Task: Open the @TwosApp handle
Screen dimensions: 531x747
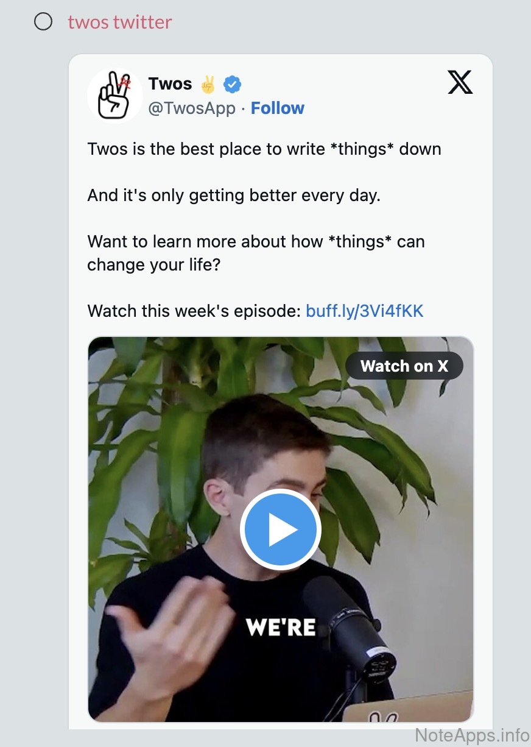Action: point(192,108)
